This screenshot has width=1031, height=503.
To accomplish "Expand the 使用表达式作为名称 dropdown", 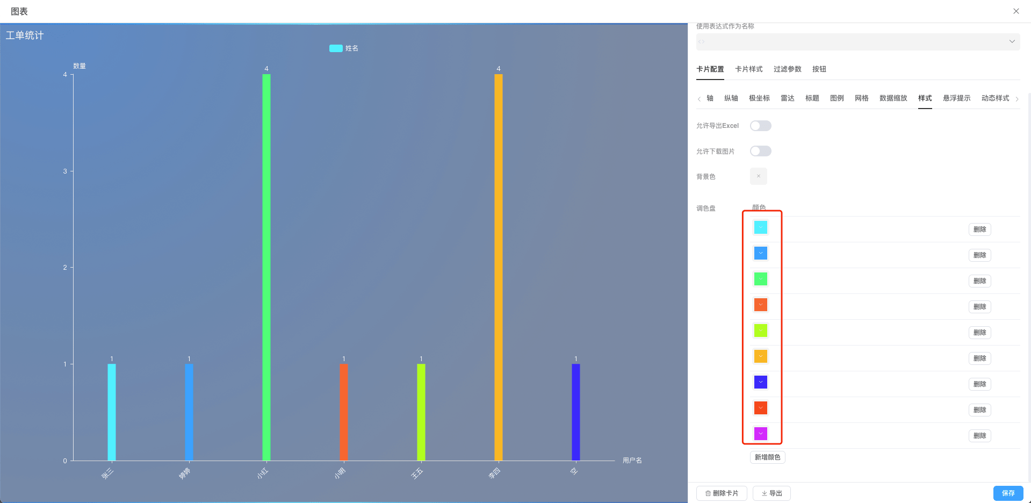I will [1012, 42].
